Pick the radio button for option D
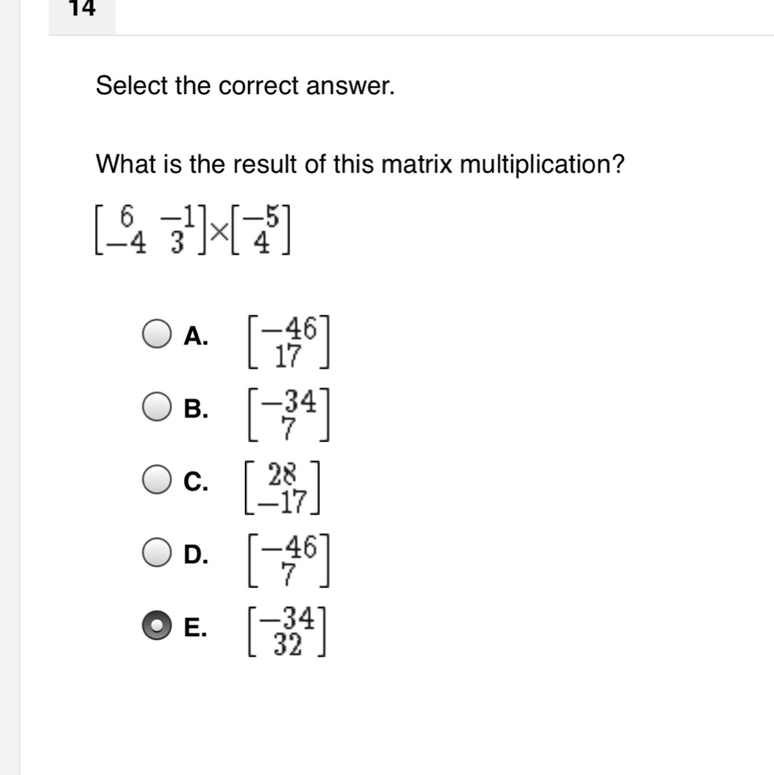Image resolution: width=774 pixels, height=775 pixels. [x=157, y=553]
